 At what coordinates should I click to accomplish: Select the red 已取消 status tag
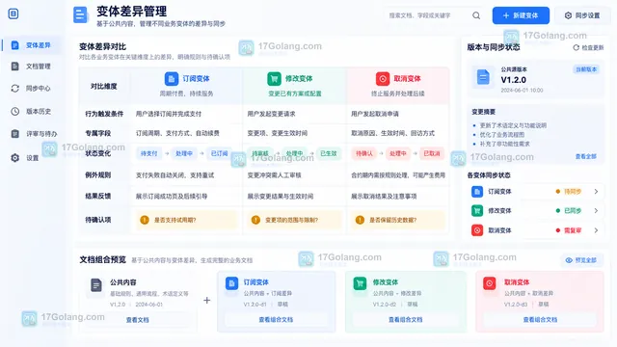tap(432, 153)
